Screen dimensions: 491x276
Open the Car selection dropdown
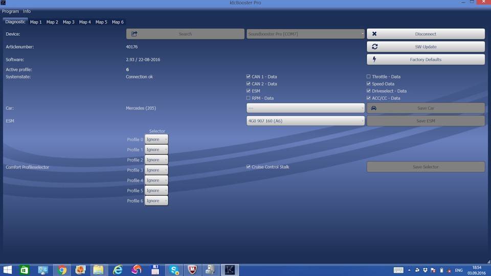tap(305, 108)
